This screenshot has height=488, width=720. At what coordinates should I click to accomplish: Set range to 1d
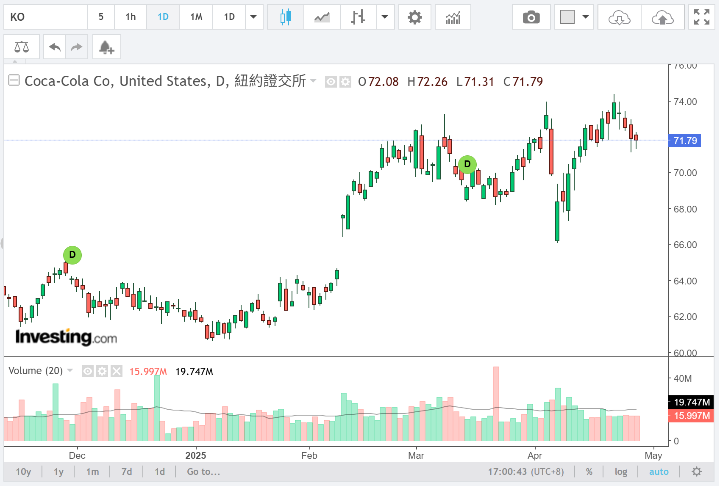click(x=160, y=471)
